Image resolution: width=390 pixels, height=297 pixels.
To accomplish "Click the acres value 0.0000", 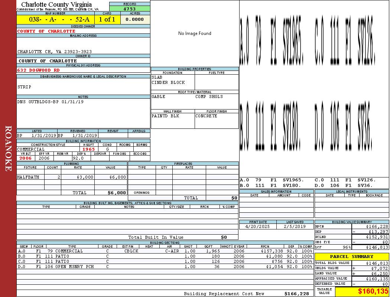I will tap(135, 19).
